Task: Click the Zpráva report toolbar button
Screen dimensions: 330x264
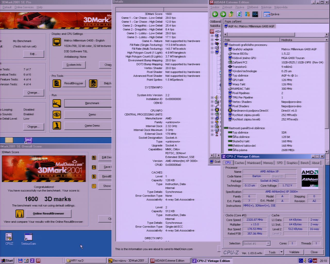Action: click(271, 14)
